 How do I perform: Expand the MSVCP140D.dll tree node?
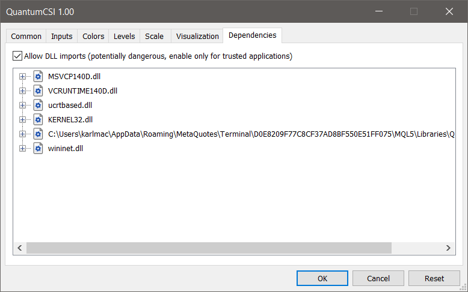coord(22,77)
